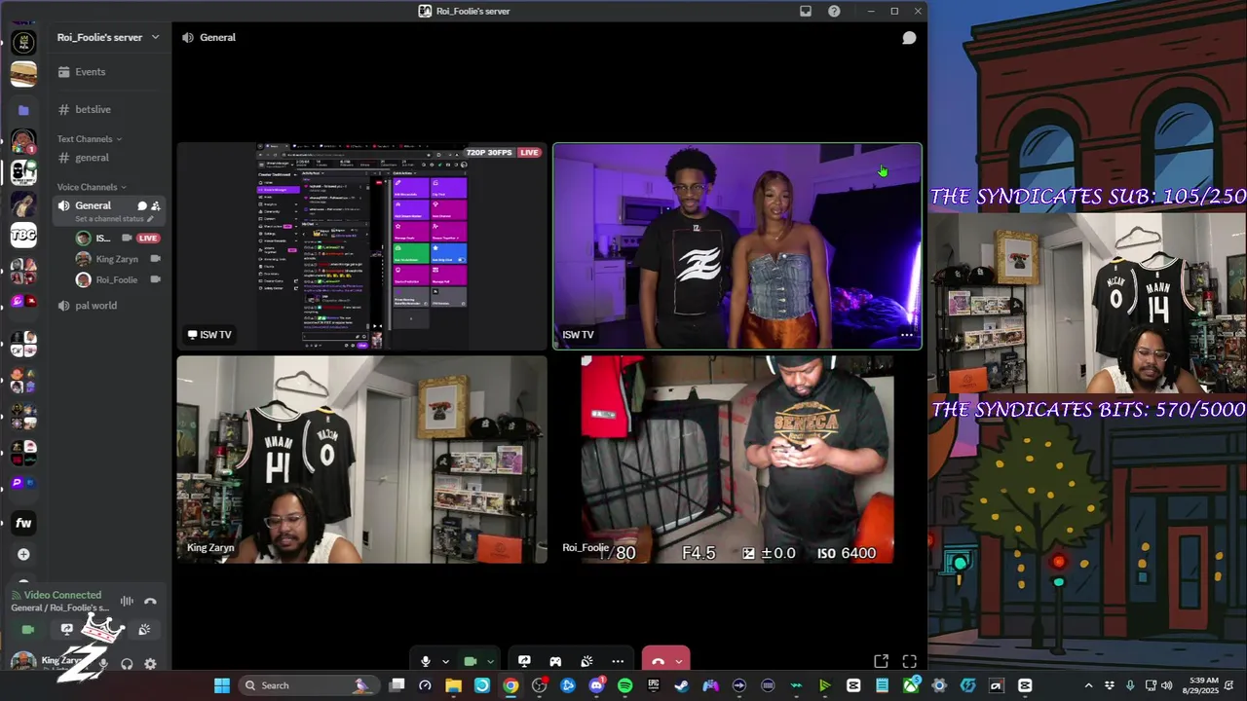
Task: Open volume control in system tray
Action: pos(1166,685)
